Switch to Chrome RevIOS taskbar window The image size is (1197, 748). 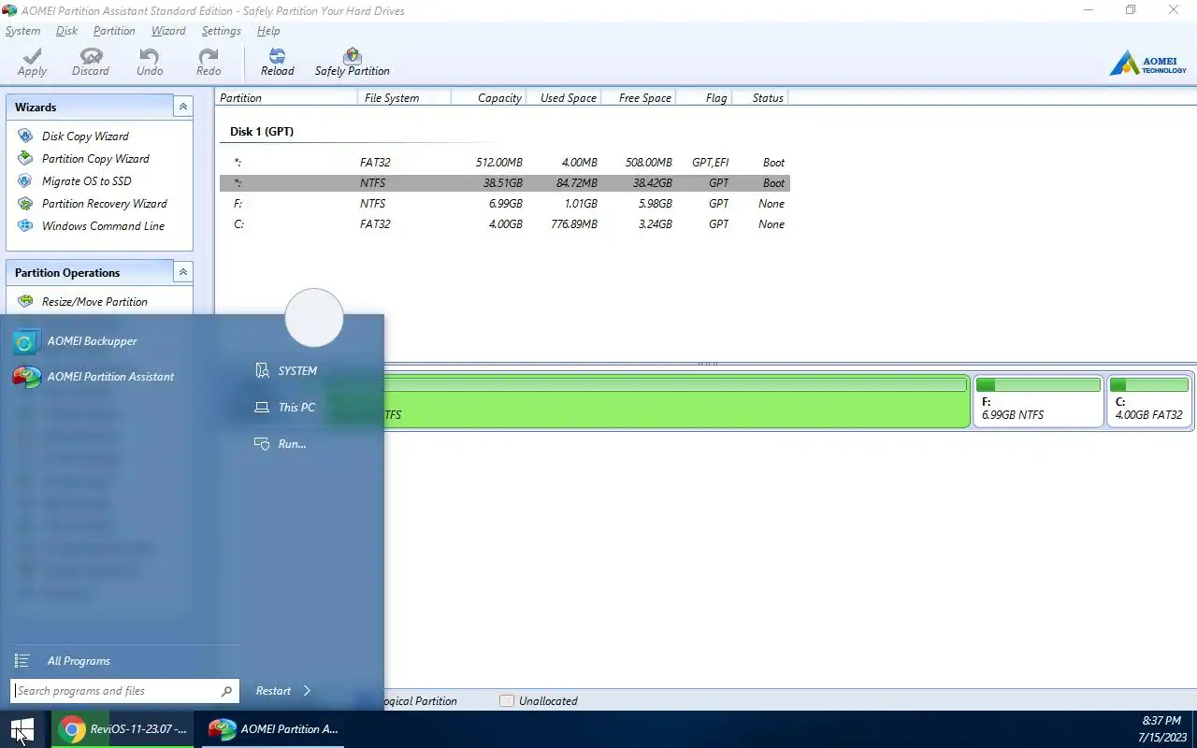[x=122, y=729]
